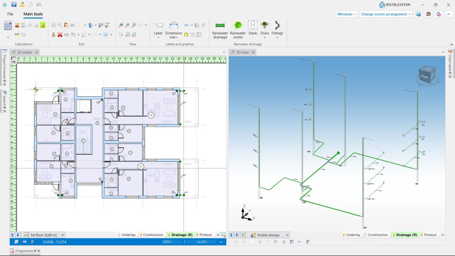Toggle Construction layer bulb in 2D editor

coord(141,235)
